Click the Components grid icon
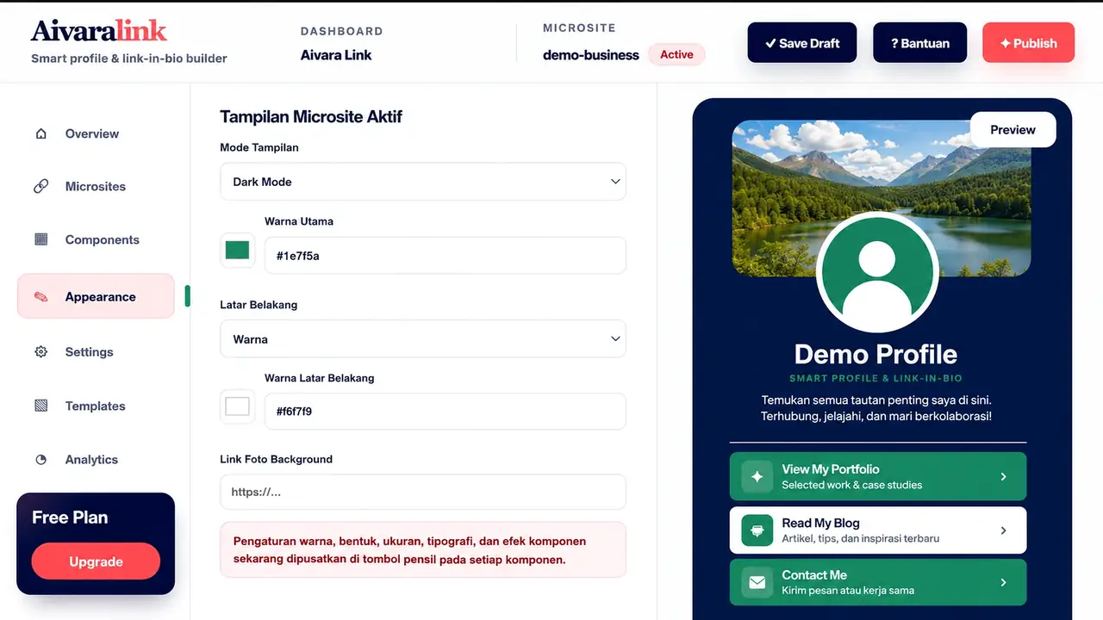The height and width of the screenshot is (620, 1103). point(41,239)
